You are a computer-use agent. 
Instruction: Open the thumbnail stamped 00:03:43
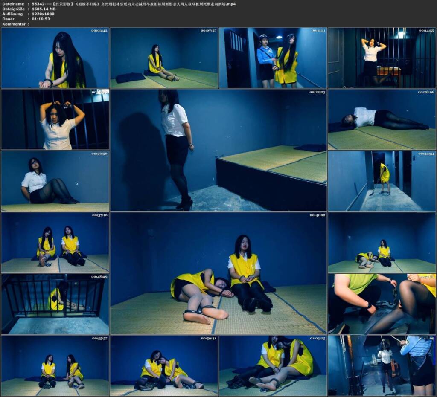click(x=55, y=58)
